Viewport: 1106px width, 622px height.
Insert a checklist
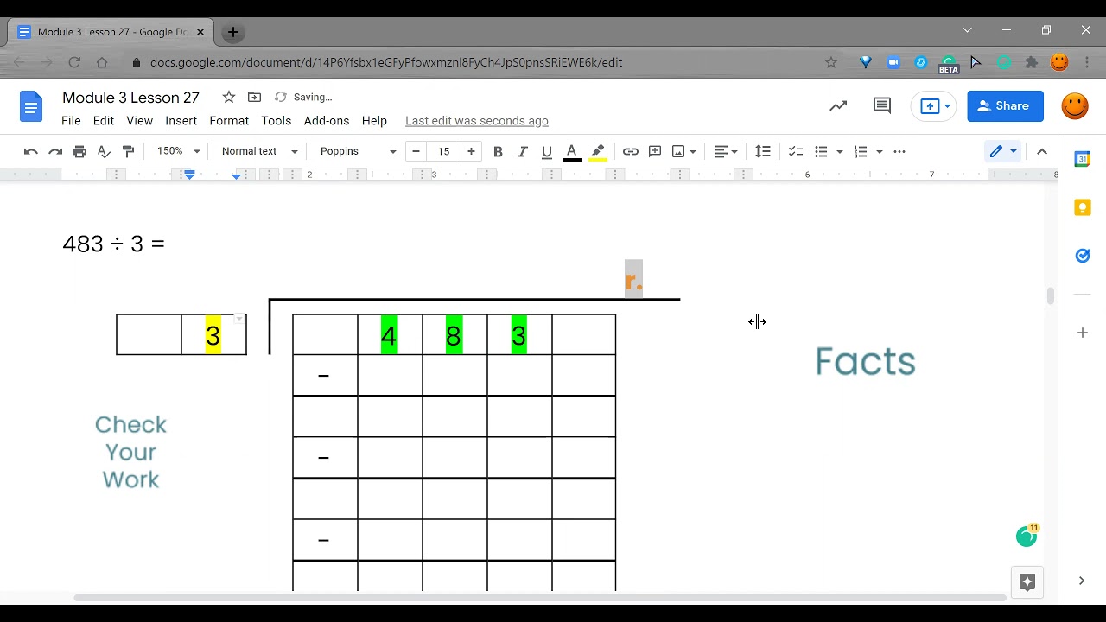point(796,151)
